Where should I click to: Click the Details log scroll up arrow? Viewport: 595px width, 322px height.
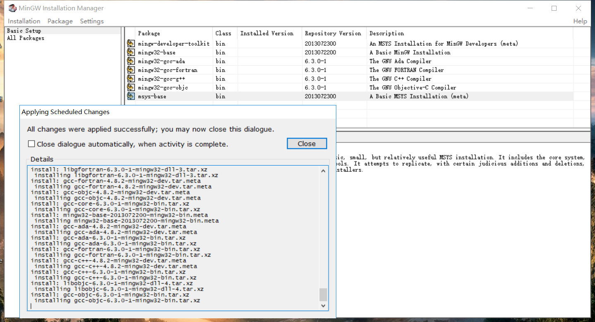click(x=323, y=171)
